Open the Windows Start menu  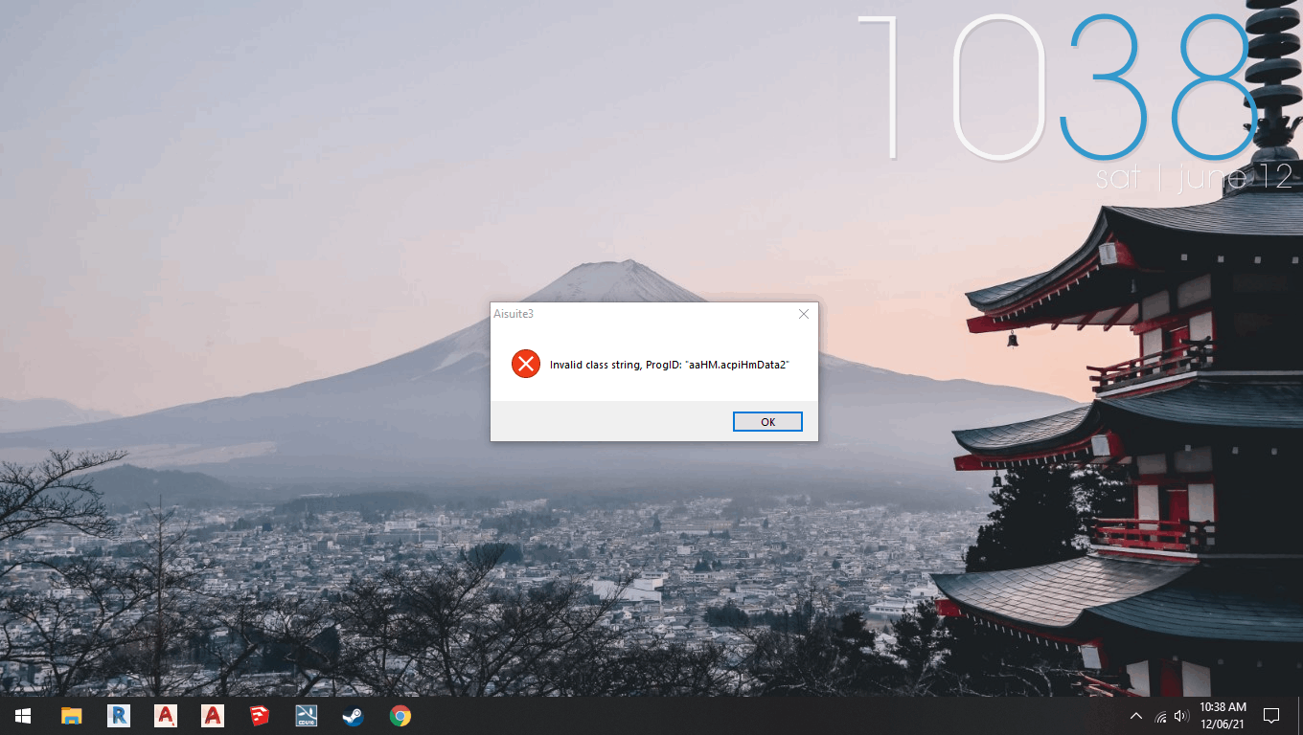pos(21,715)
